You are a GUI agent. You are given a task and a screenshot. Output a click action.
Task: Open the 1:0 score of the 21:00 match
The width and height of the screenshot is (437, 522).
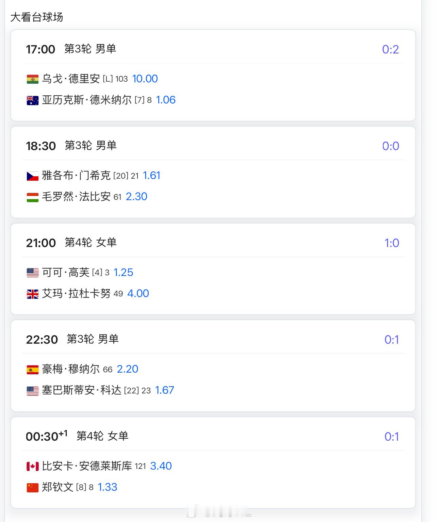[392, 243]
